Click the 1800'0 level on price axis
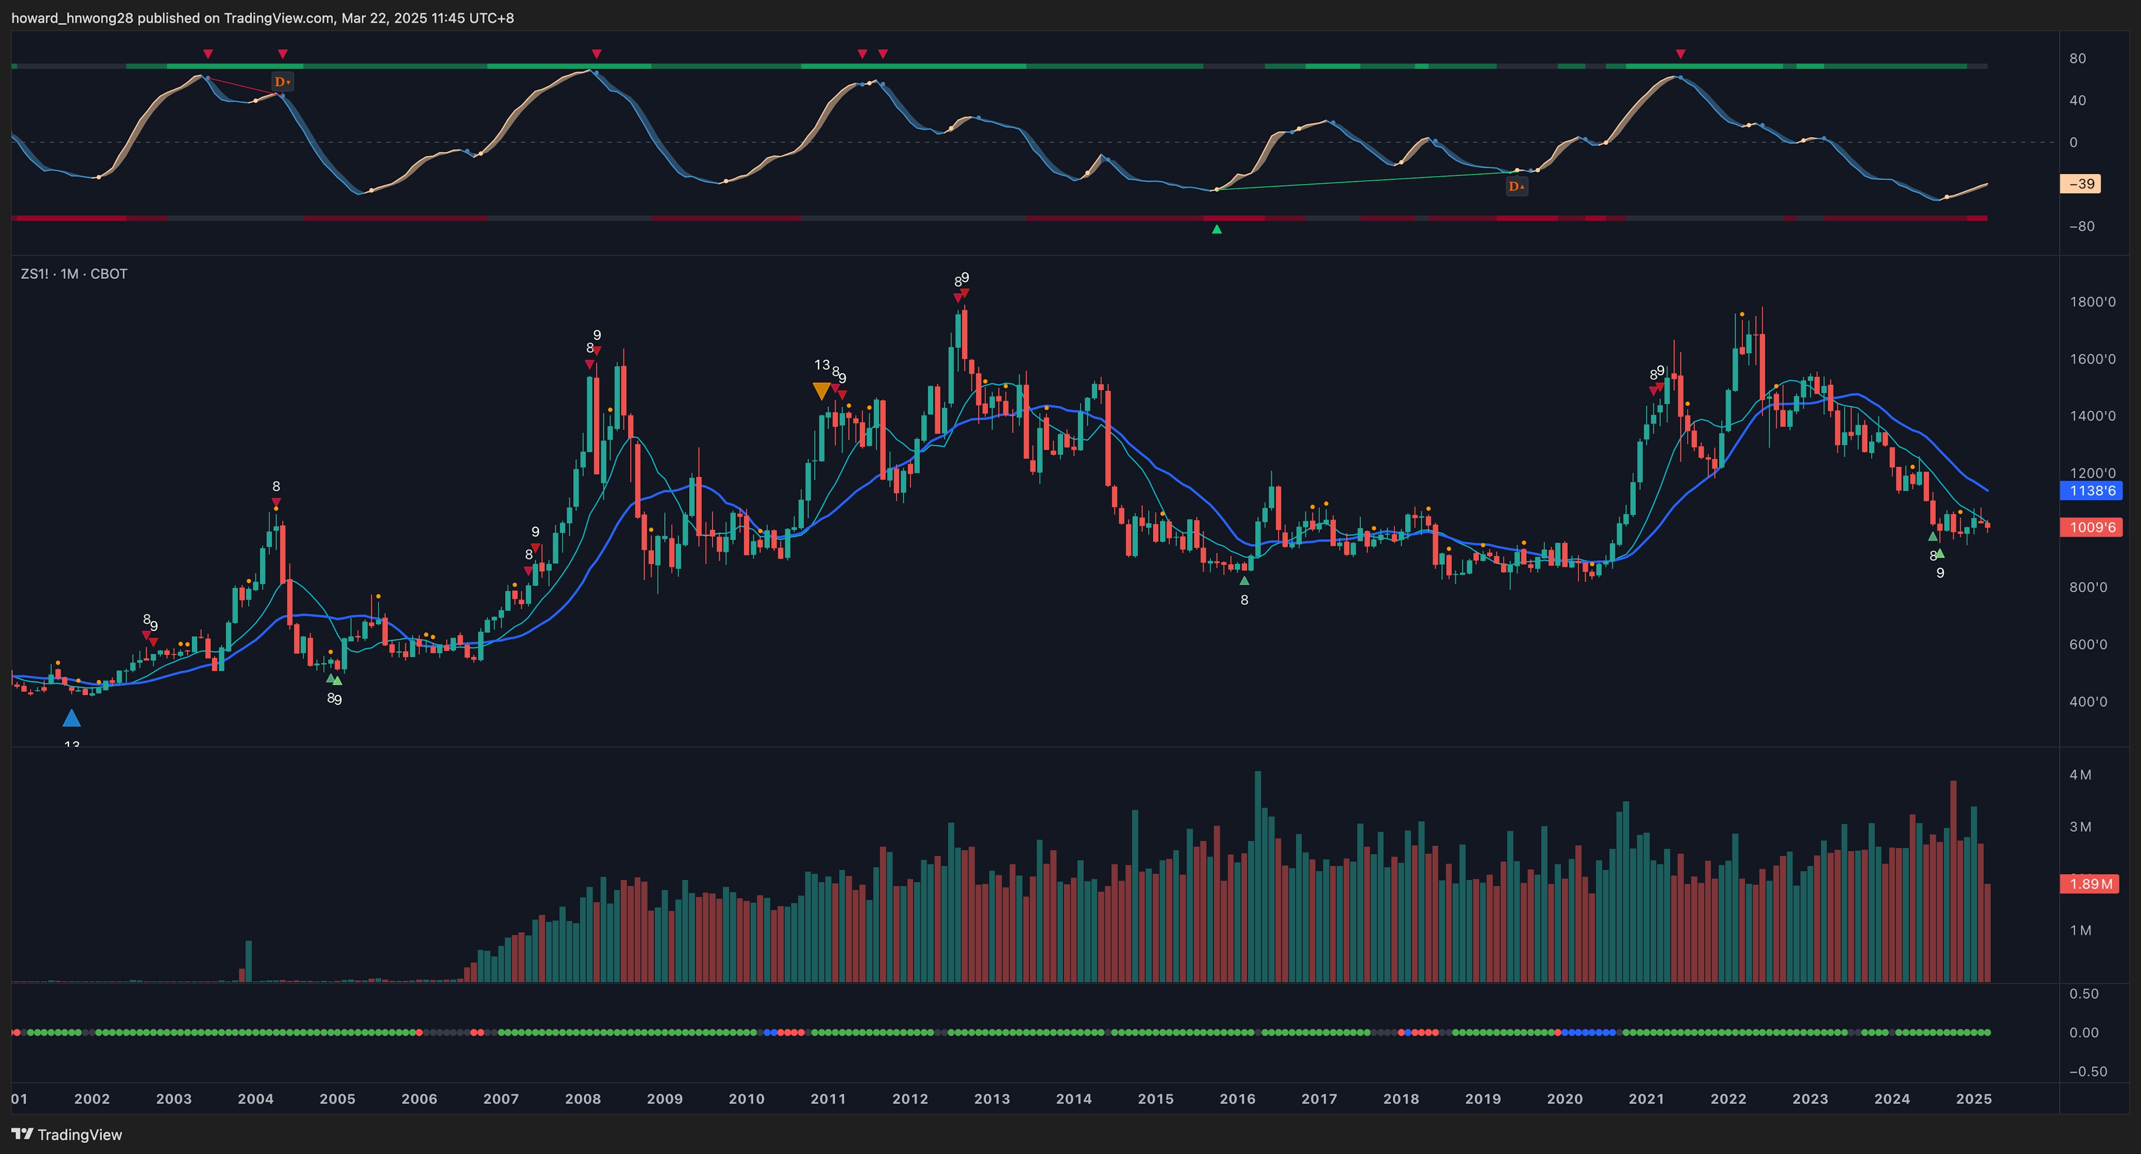Viewport: 2141px width, 1154px height. (x=2092, y=302)
